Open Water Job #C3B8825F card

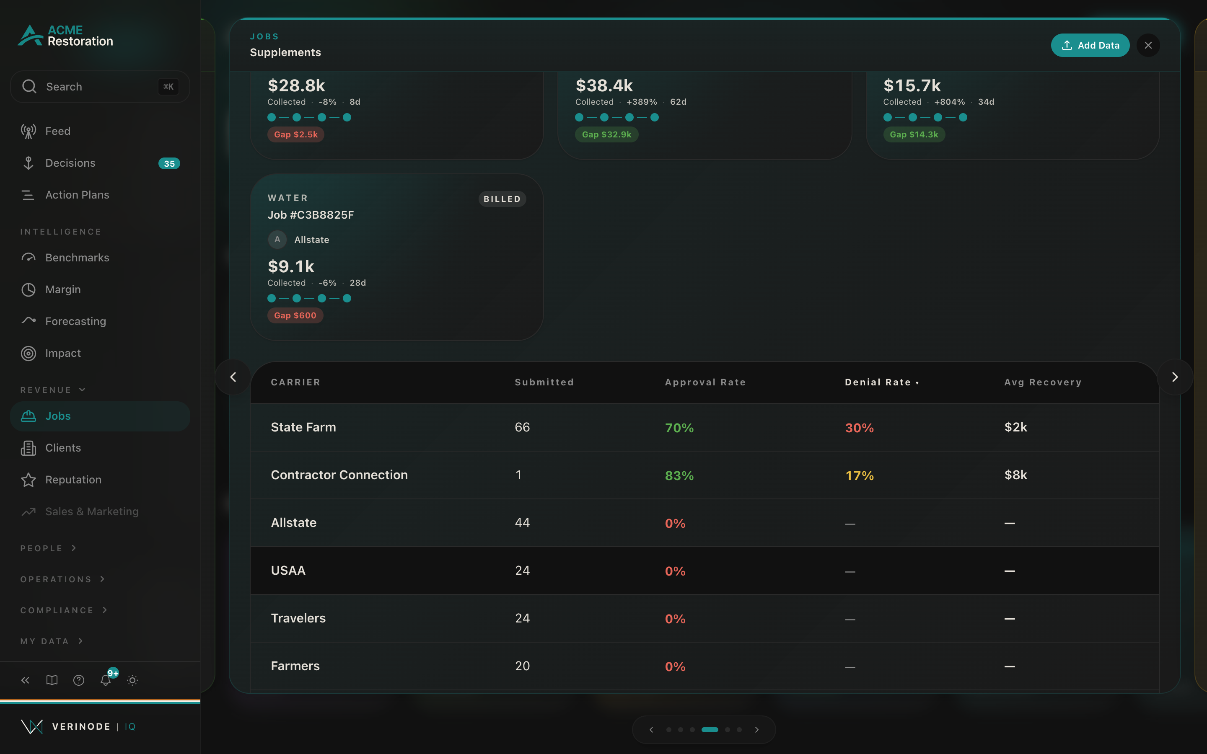[x=396, y=257]
